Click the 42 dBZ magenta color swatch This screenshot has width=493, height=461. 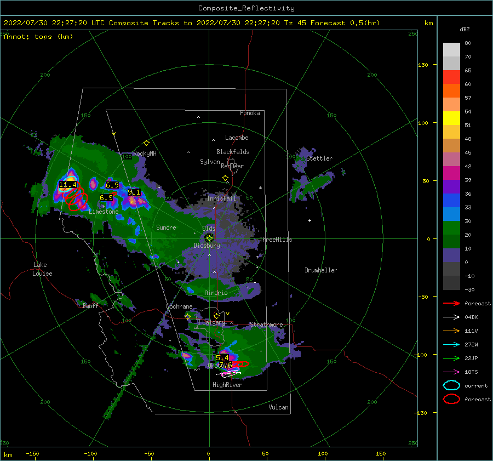(451, 173)
